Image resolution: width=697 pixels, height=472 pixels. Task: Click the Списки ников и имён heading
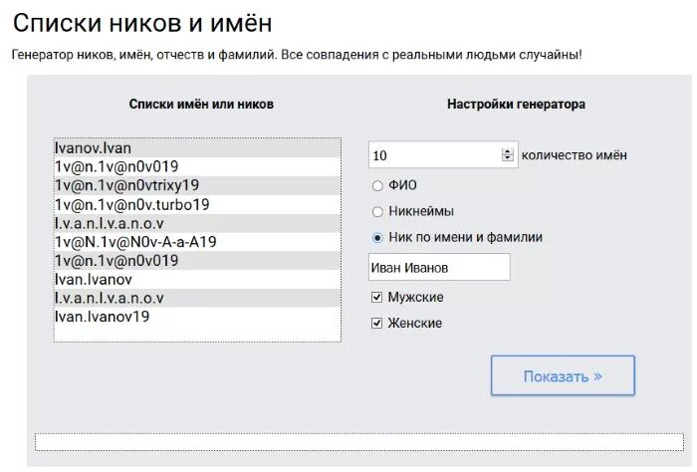pos(142,23)
